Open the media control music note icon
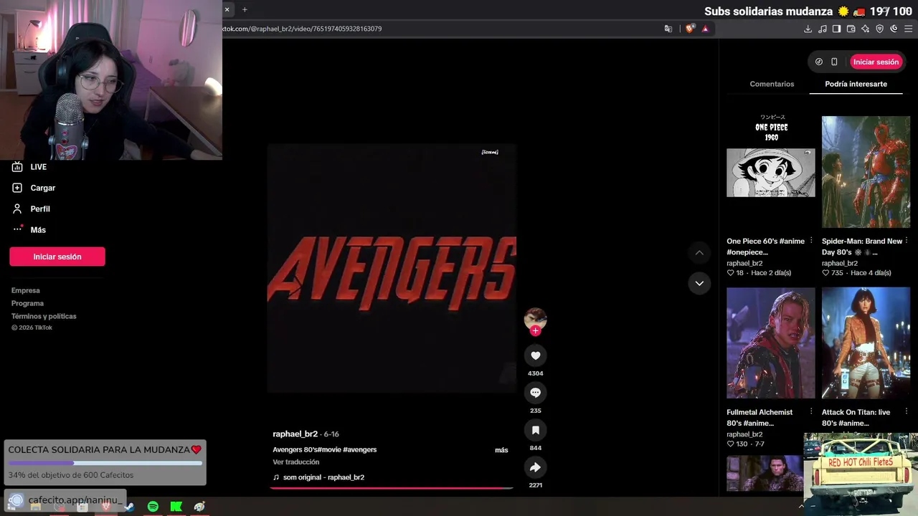This screenshot has height=516, width=918. (823, 29)
